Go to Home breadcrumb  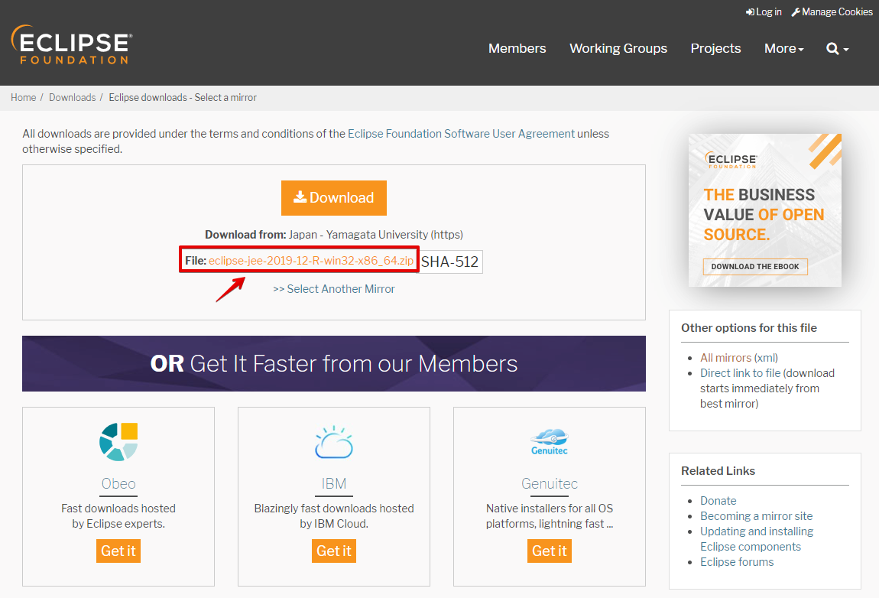(23, 98)
